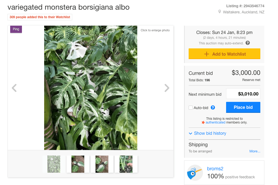This screenshot has width=278, height=185.
Task: Open the authenticated members link
Action: click(215, 122)
